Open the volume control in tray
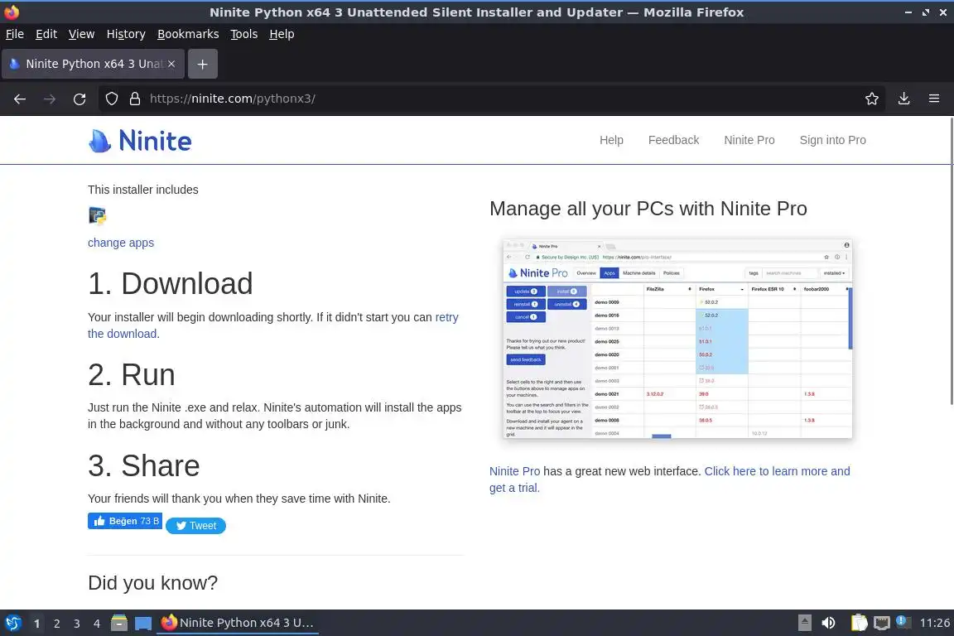 [828, 623]
